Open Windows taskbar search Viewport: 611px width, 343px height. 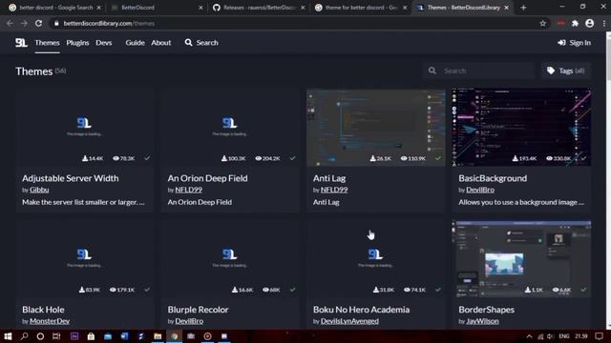tap(24, 336)
